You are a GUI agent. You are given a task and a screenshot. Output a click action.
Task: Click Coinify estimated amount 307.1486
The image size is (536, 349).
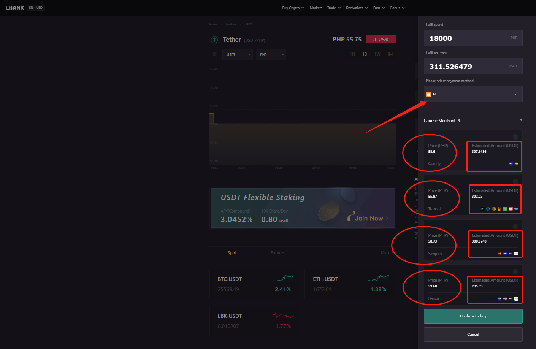479,152
